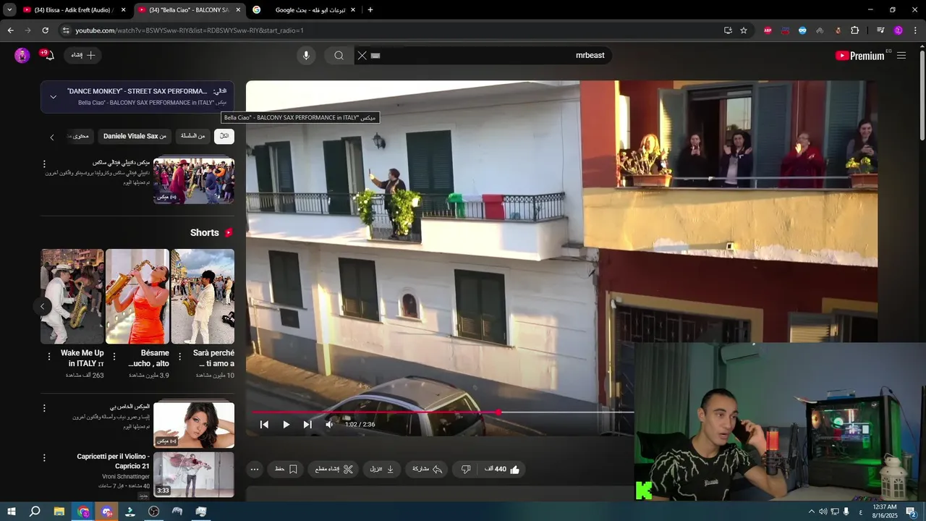Show previous filter chips arrow

(x=51, y=137)
